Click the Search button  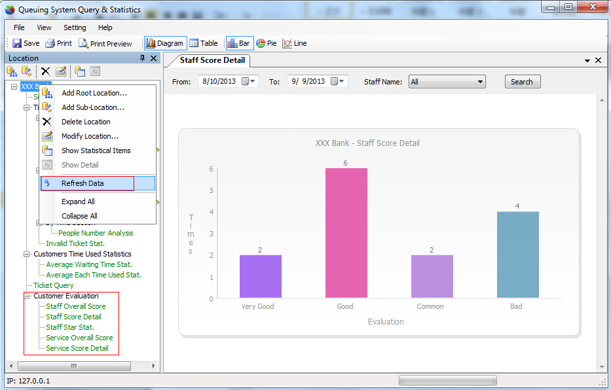click(x=522, y=82)
